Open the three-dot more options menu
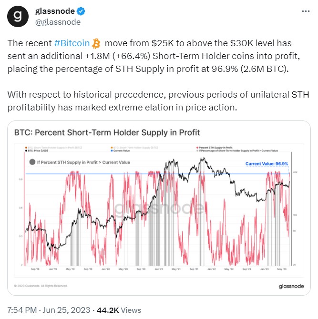This screenshot has height=319, width=318. point(306,11)
